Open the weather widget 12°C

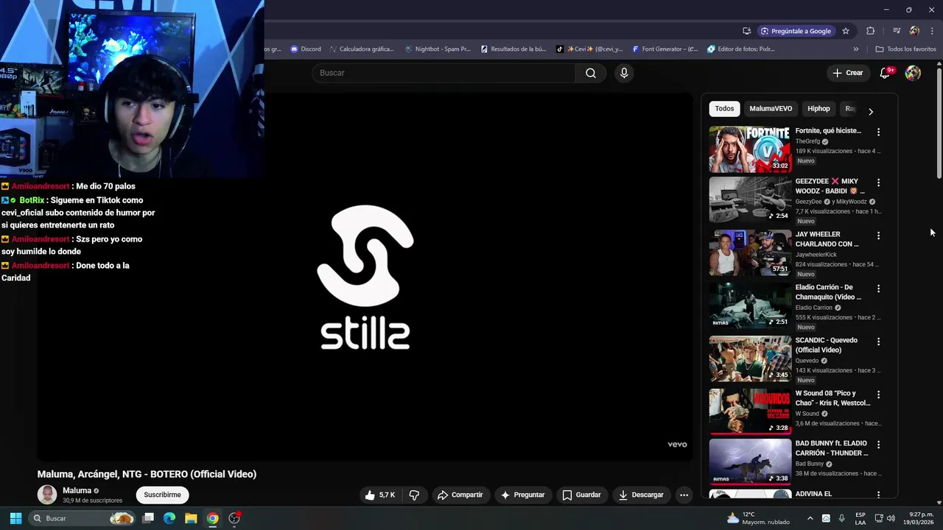pyautogui.click(x=759, y=518)
